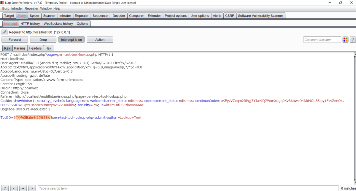Click the Request to http://localhost:80 label
Viewport: 356px width, 191px height.
(39, 32)
